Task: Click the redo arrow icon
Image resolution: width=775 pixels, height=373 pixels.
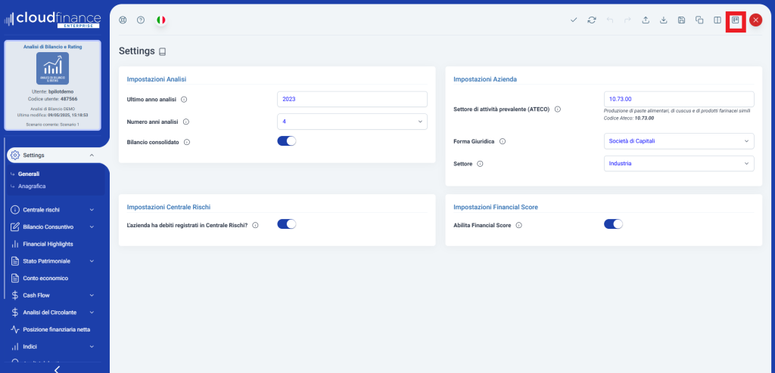Action: point(627,20)
